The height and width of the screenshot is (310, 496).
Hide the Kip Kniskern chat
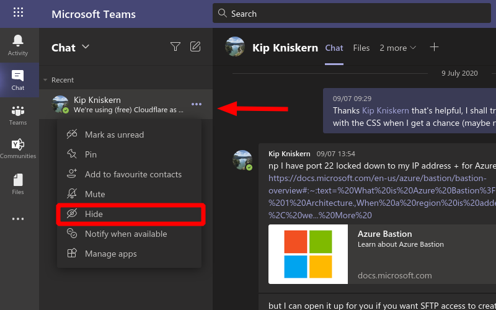94,214
